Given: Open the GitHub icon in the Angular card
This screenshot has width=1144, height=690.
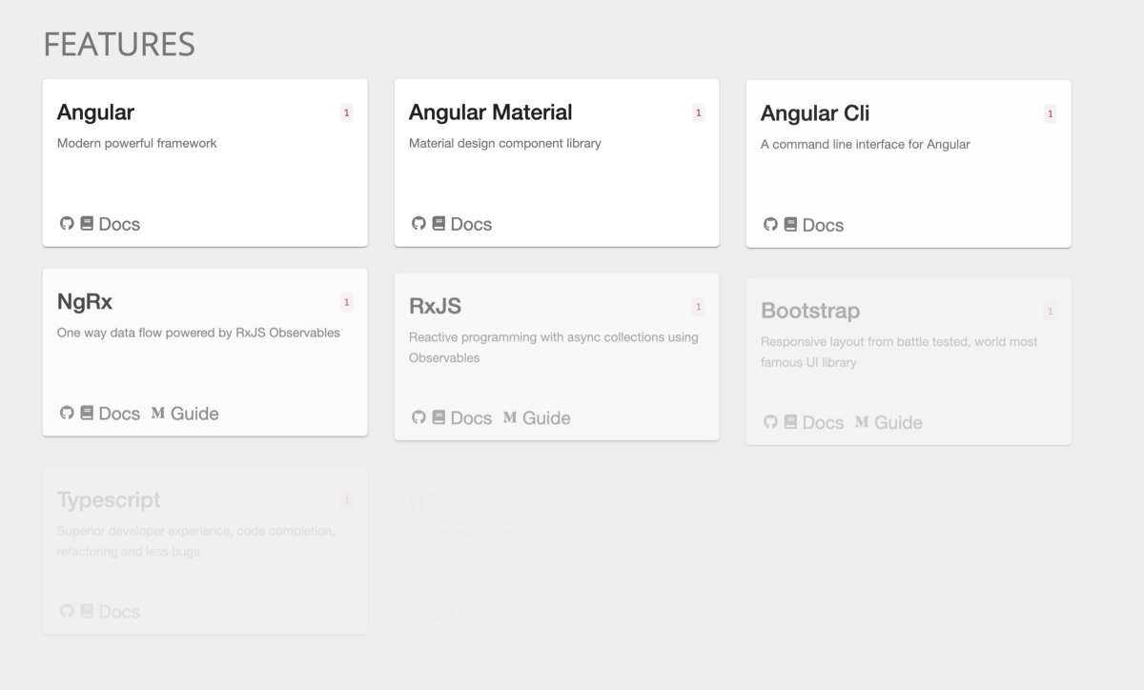Looking at the screenshot, I should click(67, 223).
